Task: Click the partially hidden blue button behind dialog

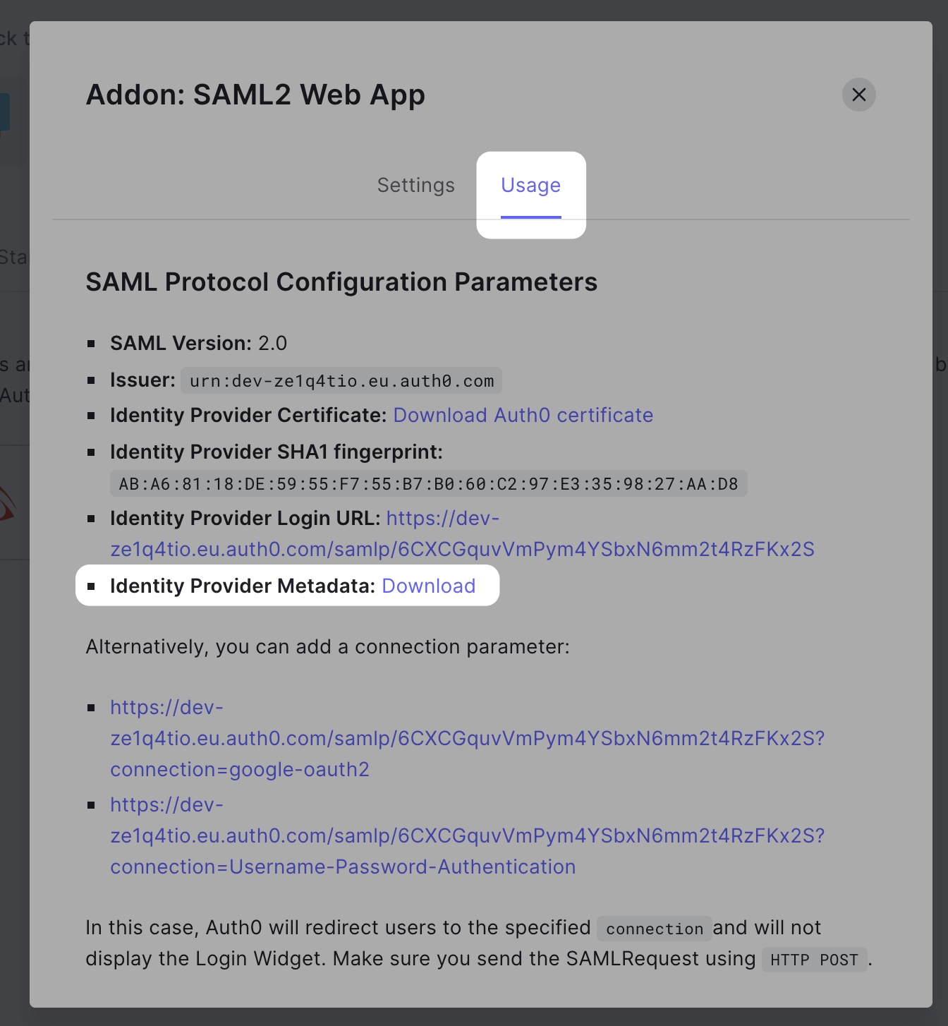Action: [x=4, y=113]
